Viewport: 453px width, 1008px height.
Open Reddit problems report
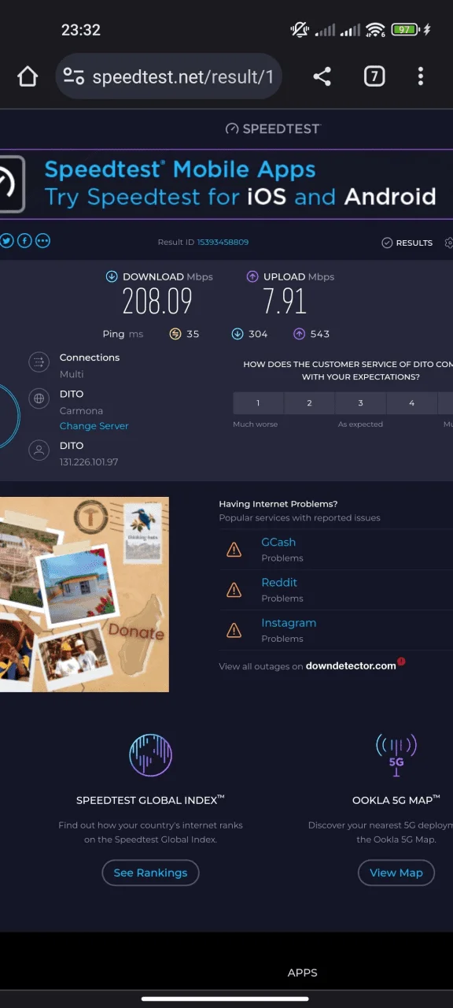(279, 583)
